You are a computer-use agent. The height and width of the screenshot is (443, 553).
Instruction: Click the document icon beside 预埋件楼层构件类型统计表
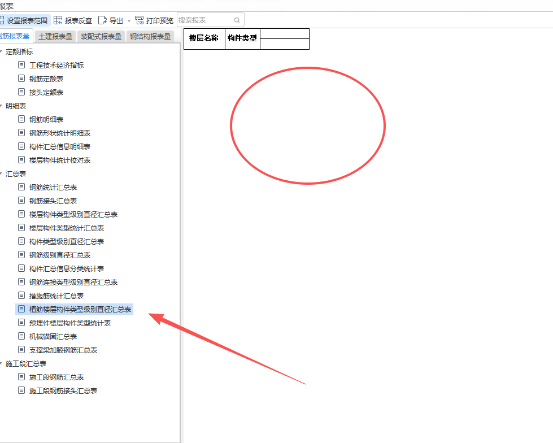click(21, 323)
